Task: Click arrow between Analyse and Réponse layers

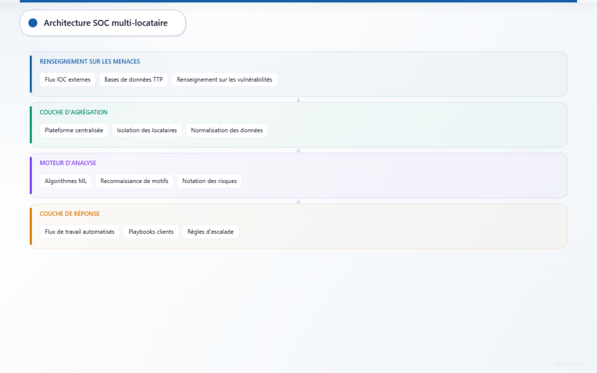Action: point(298,201)
